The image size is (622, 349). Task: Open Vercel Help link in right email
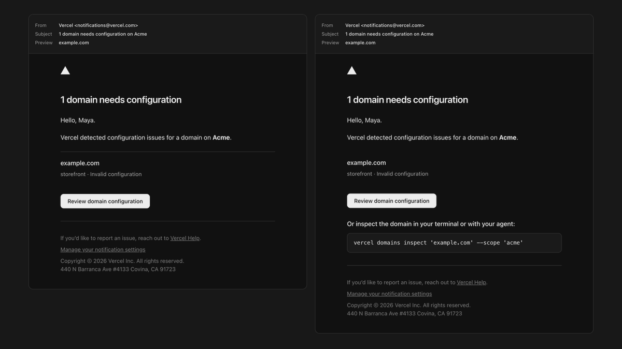click(472, 282)
